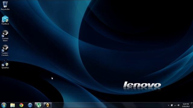Select the Cracked Steam desktop shortcut
Screen dimensions: 193x108
pos(5,36)
